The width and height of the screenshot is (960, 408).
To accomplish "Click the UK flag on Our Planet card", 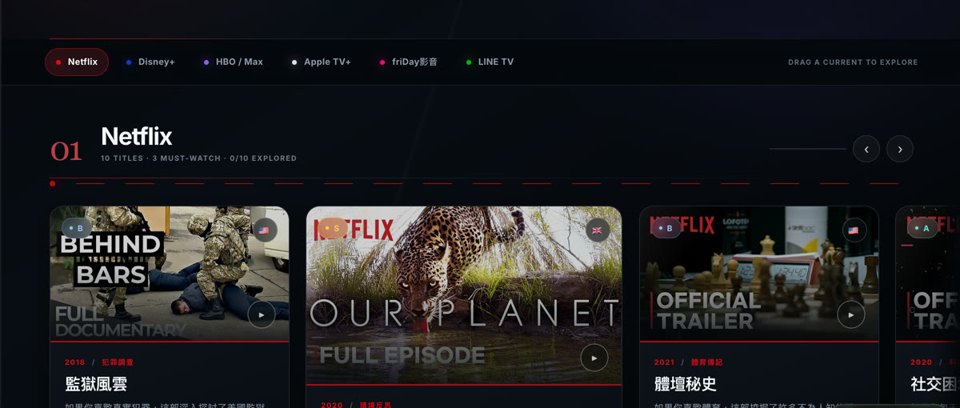I will point(596,230).
